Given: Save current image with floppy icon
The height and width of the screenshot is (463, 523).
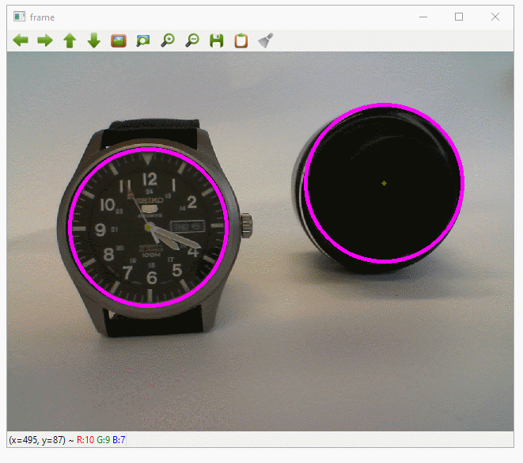Looking at the screenshot, I should tap(217, 40).
